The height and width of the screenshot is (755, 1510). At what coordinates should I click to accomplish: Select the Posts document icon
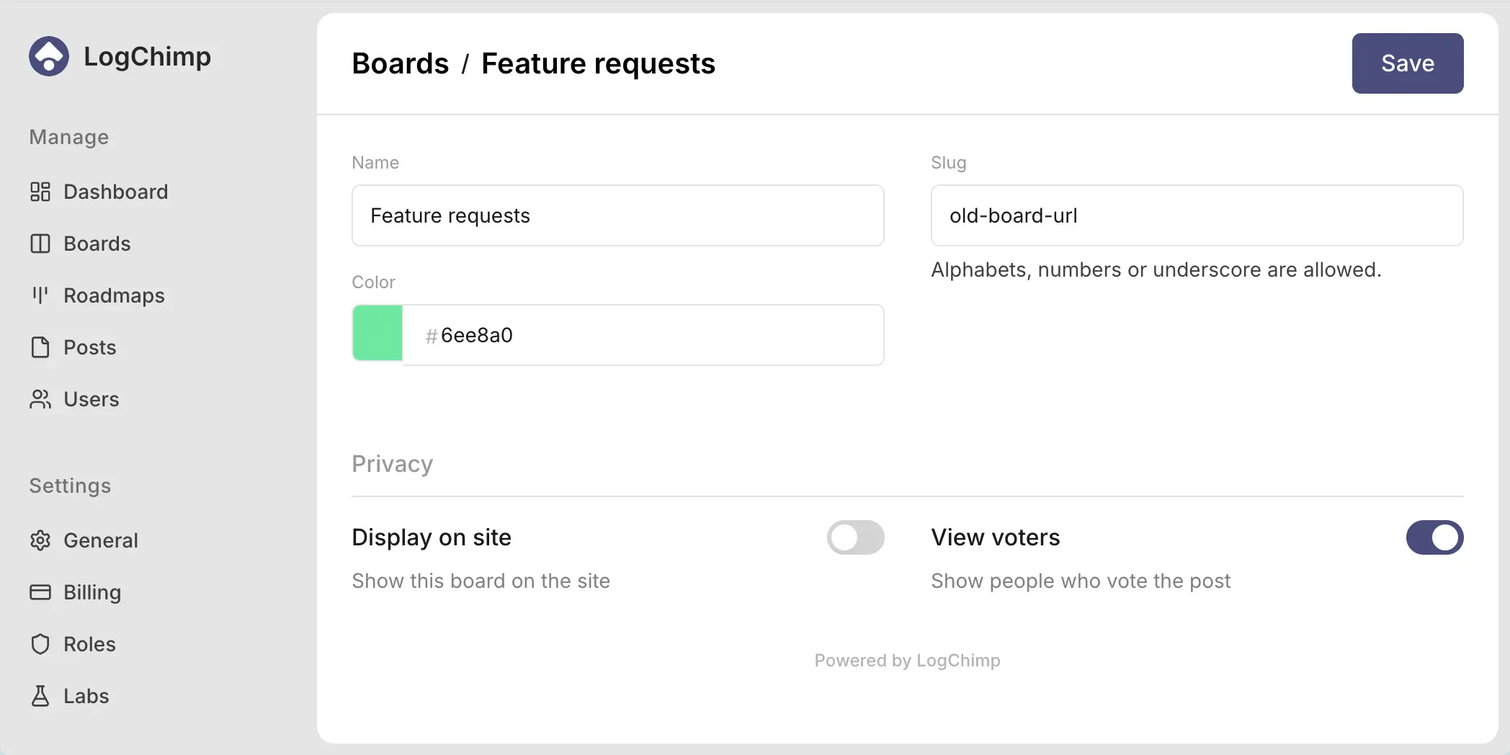40,347
